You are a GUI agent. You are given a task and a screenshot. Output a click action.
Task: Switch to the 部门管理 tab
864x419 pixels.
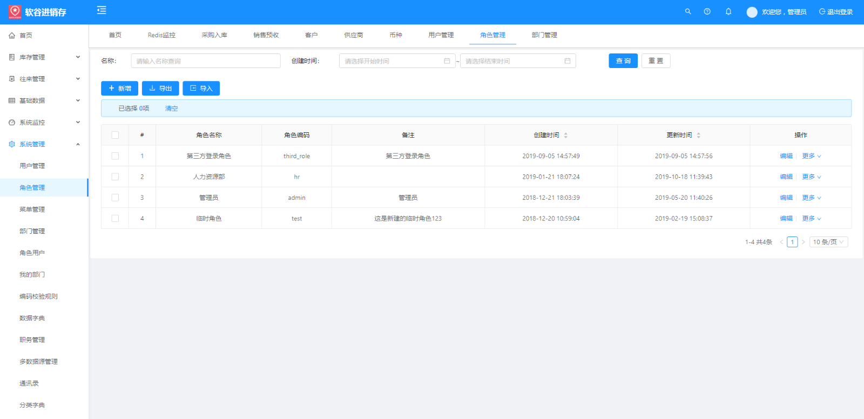(x=544, y=35)
